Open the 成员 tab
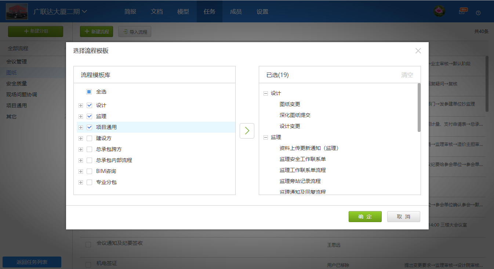The width and height of the screenshot is (494, 269). tap(236, 11)
